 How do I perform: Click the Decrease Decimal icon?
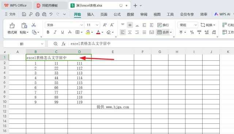pyautogui.click(x=214, y=32)
